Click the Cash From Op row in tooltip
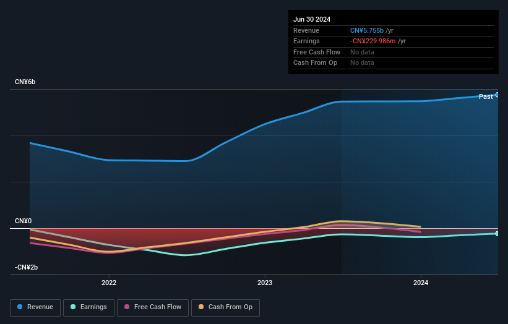 tap(394, 63)
